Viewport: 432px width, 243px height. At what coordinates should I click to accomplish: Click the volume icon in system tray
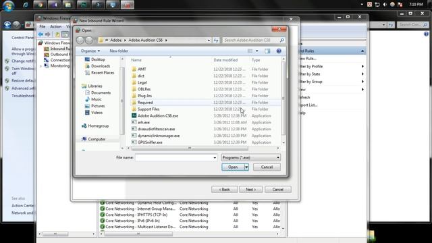click(x=385, y=5)
